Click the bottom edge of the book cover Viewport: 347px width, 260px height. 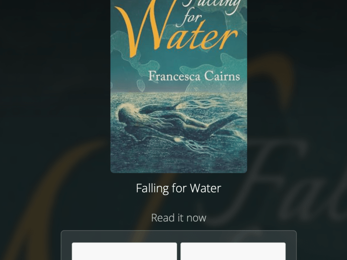(179, 171)
